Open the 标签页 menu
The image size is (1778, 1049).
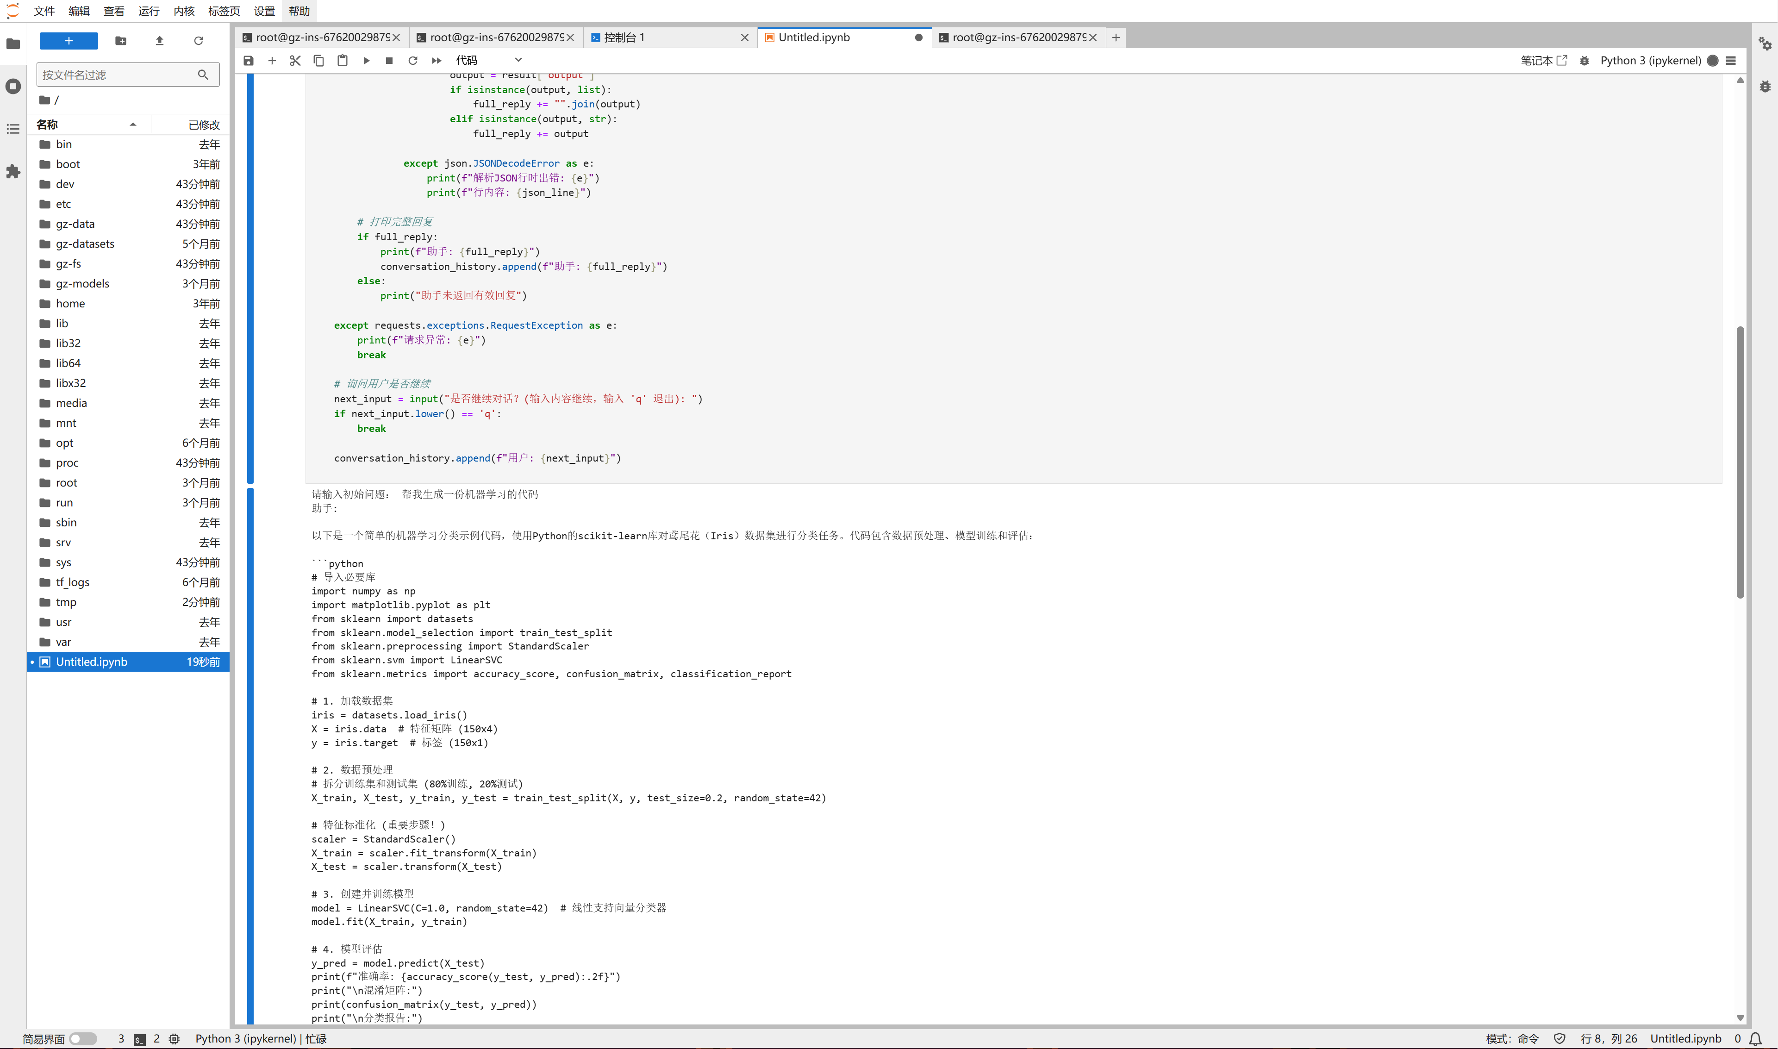click(224, 11)
